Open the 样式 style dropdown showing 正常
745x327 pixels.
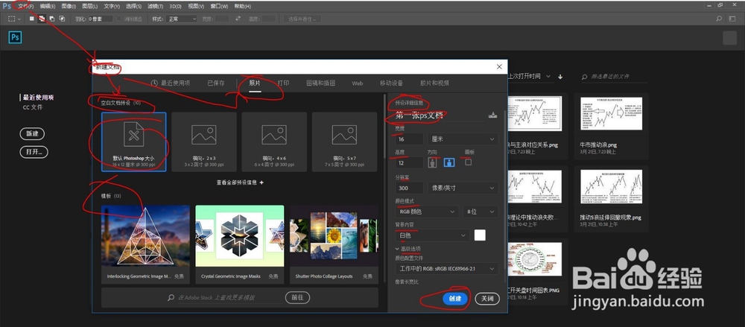[x=180, y=19]
